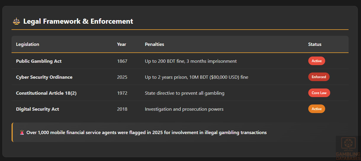Click the Enforced status badge
Viewport: 361px width, 161px height.
pos(319,77)
